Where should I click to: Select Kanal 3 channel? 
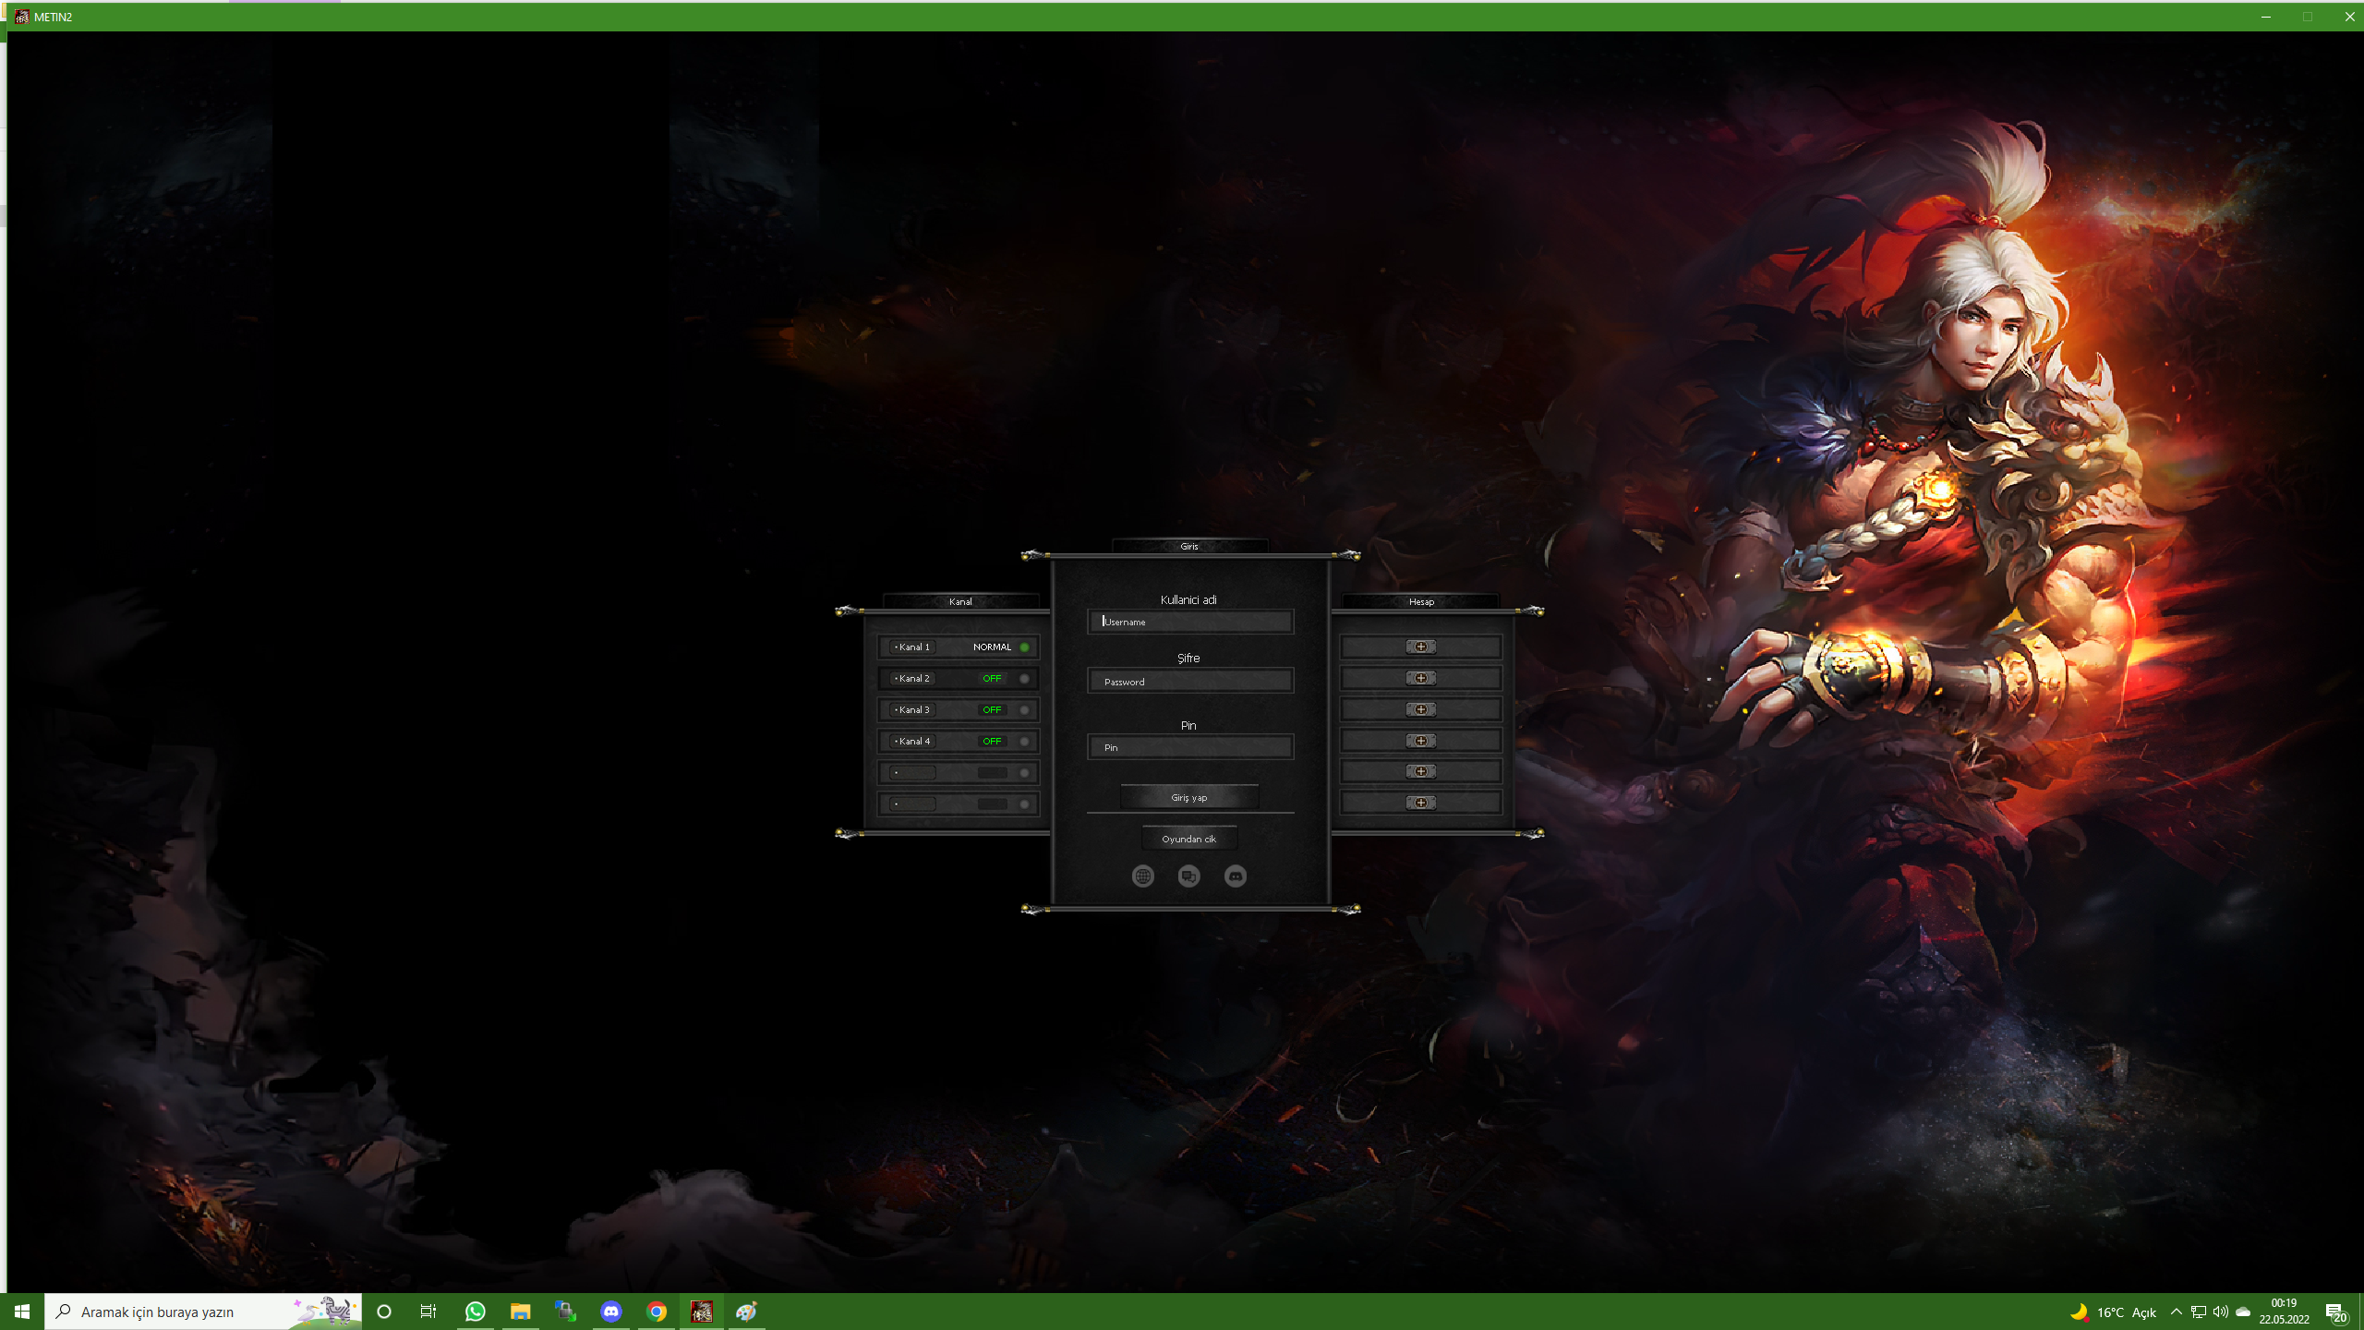point(959,709)
